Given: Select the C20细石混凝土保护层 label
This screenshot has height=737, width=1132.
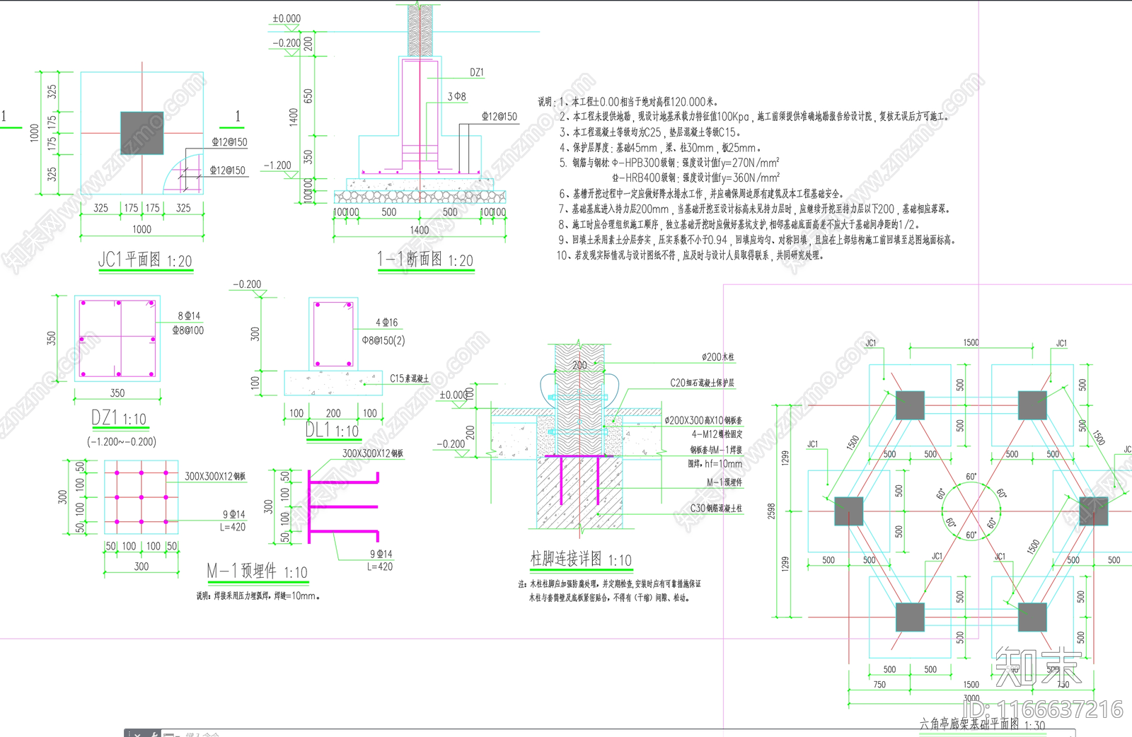Looking at the screenshot, I should click(x=703, y=383).
